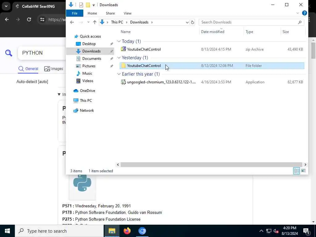
Task: Open the recent locations dropdown
Action: (x=88, y=22)
